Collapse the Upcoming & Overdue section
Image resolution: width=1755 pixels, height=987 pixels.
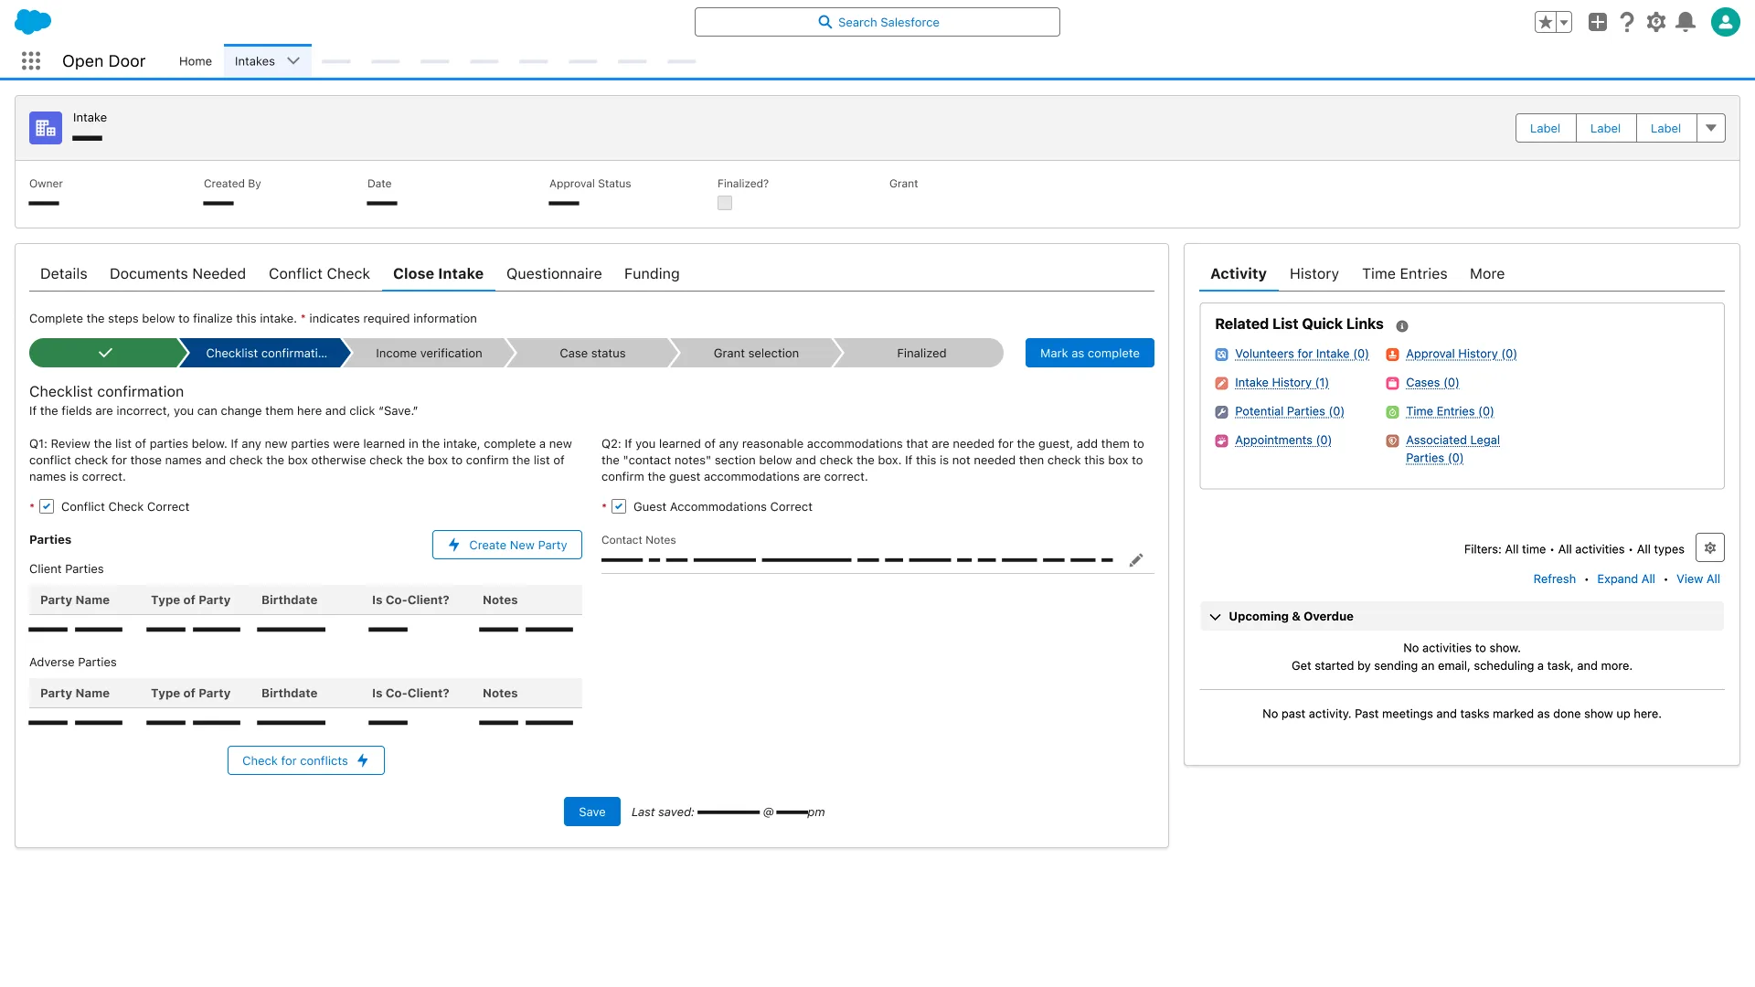click(1216, 617)
